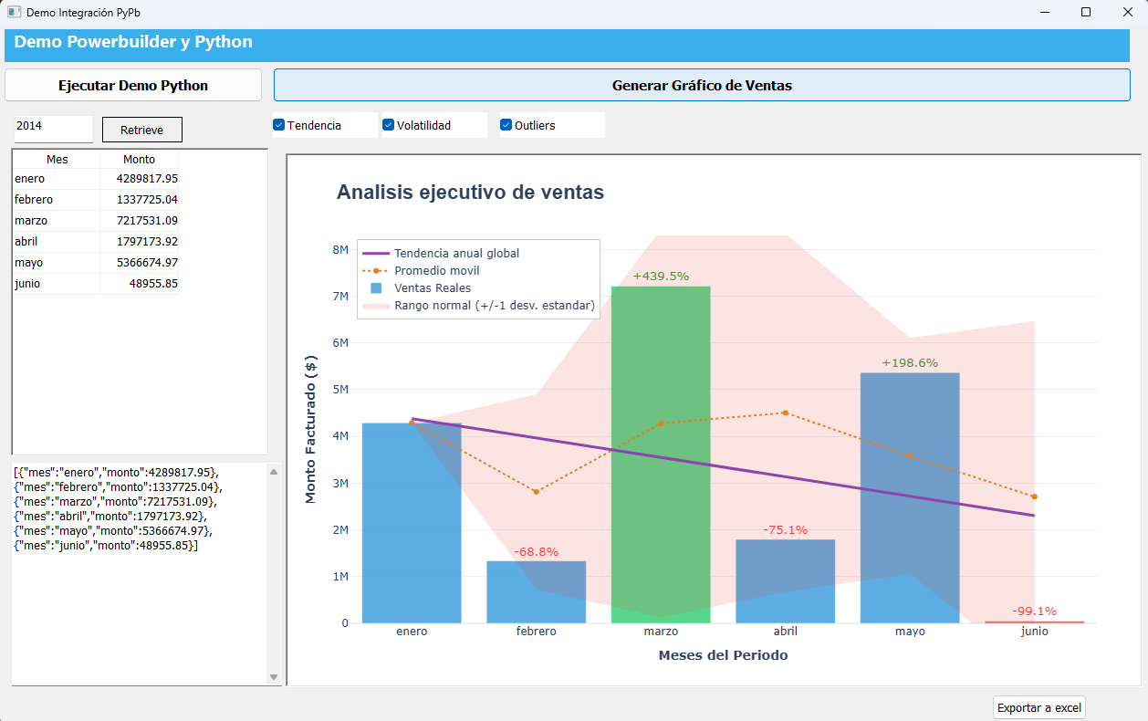Click the amount 5366674.97 cell
Image resolution: width=1148 pixels, height=721 pixels.
[140, 263]
